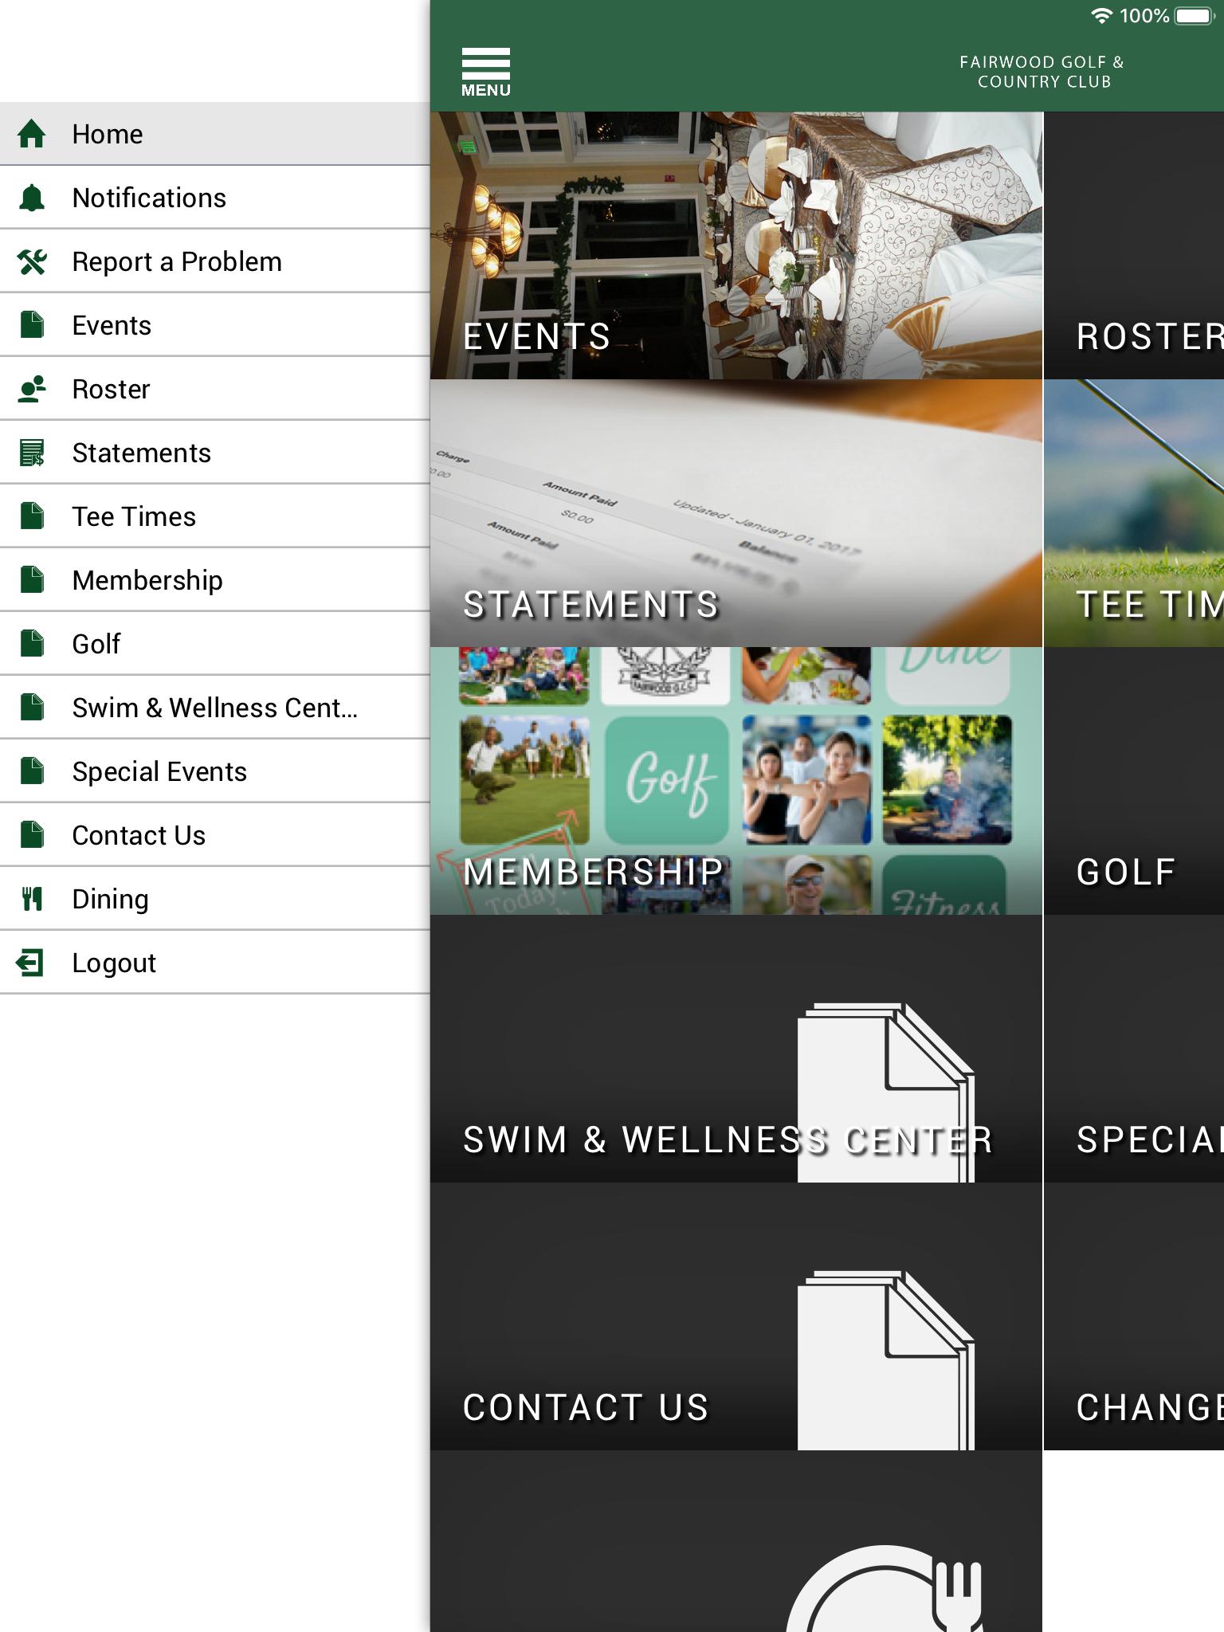Tap the hamburger MENU icon
The width and height of the screenshot is (1224, 1632).
tap(486, 72)
